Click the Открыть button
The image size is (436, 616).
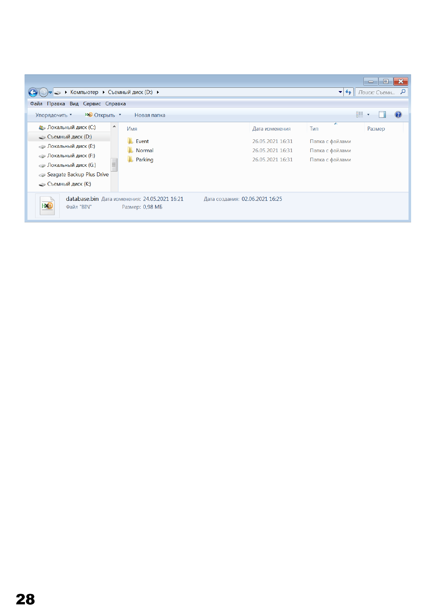coord(100,115)
